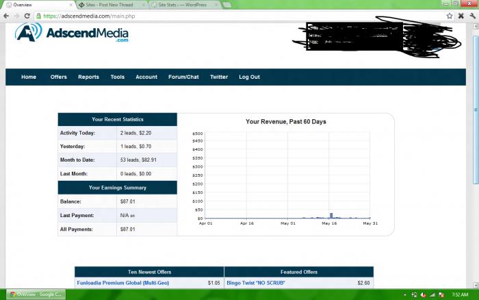Close the Overview tab
Image resolution: width=479 pixels, height=300 pixels.
(71, 5)
